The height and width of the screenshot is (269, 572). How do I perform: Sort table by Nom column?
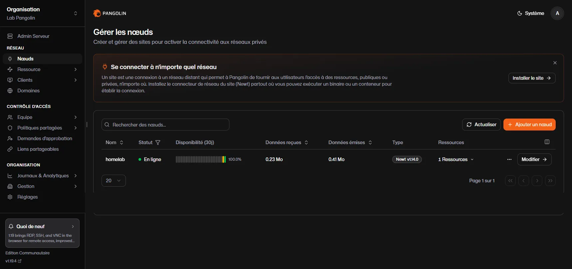pyautogui.click(x=114, y=142)
